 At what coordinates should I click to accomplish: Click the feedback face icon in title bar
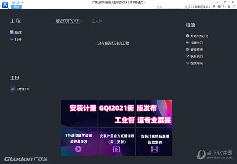[219, 6]
